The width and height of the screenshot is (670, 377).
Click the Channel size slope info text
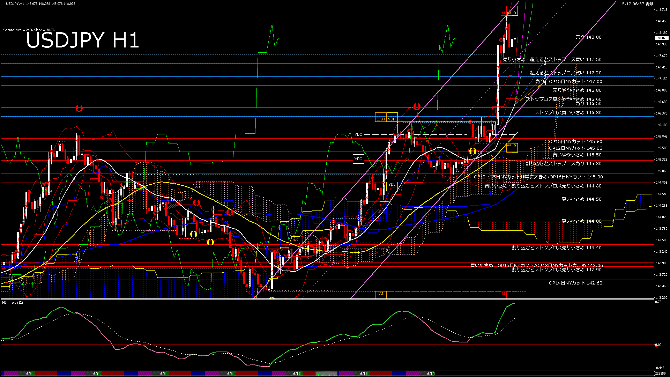pos(29,30)
